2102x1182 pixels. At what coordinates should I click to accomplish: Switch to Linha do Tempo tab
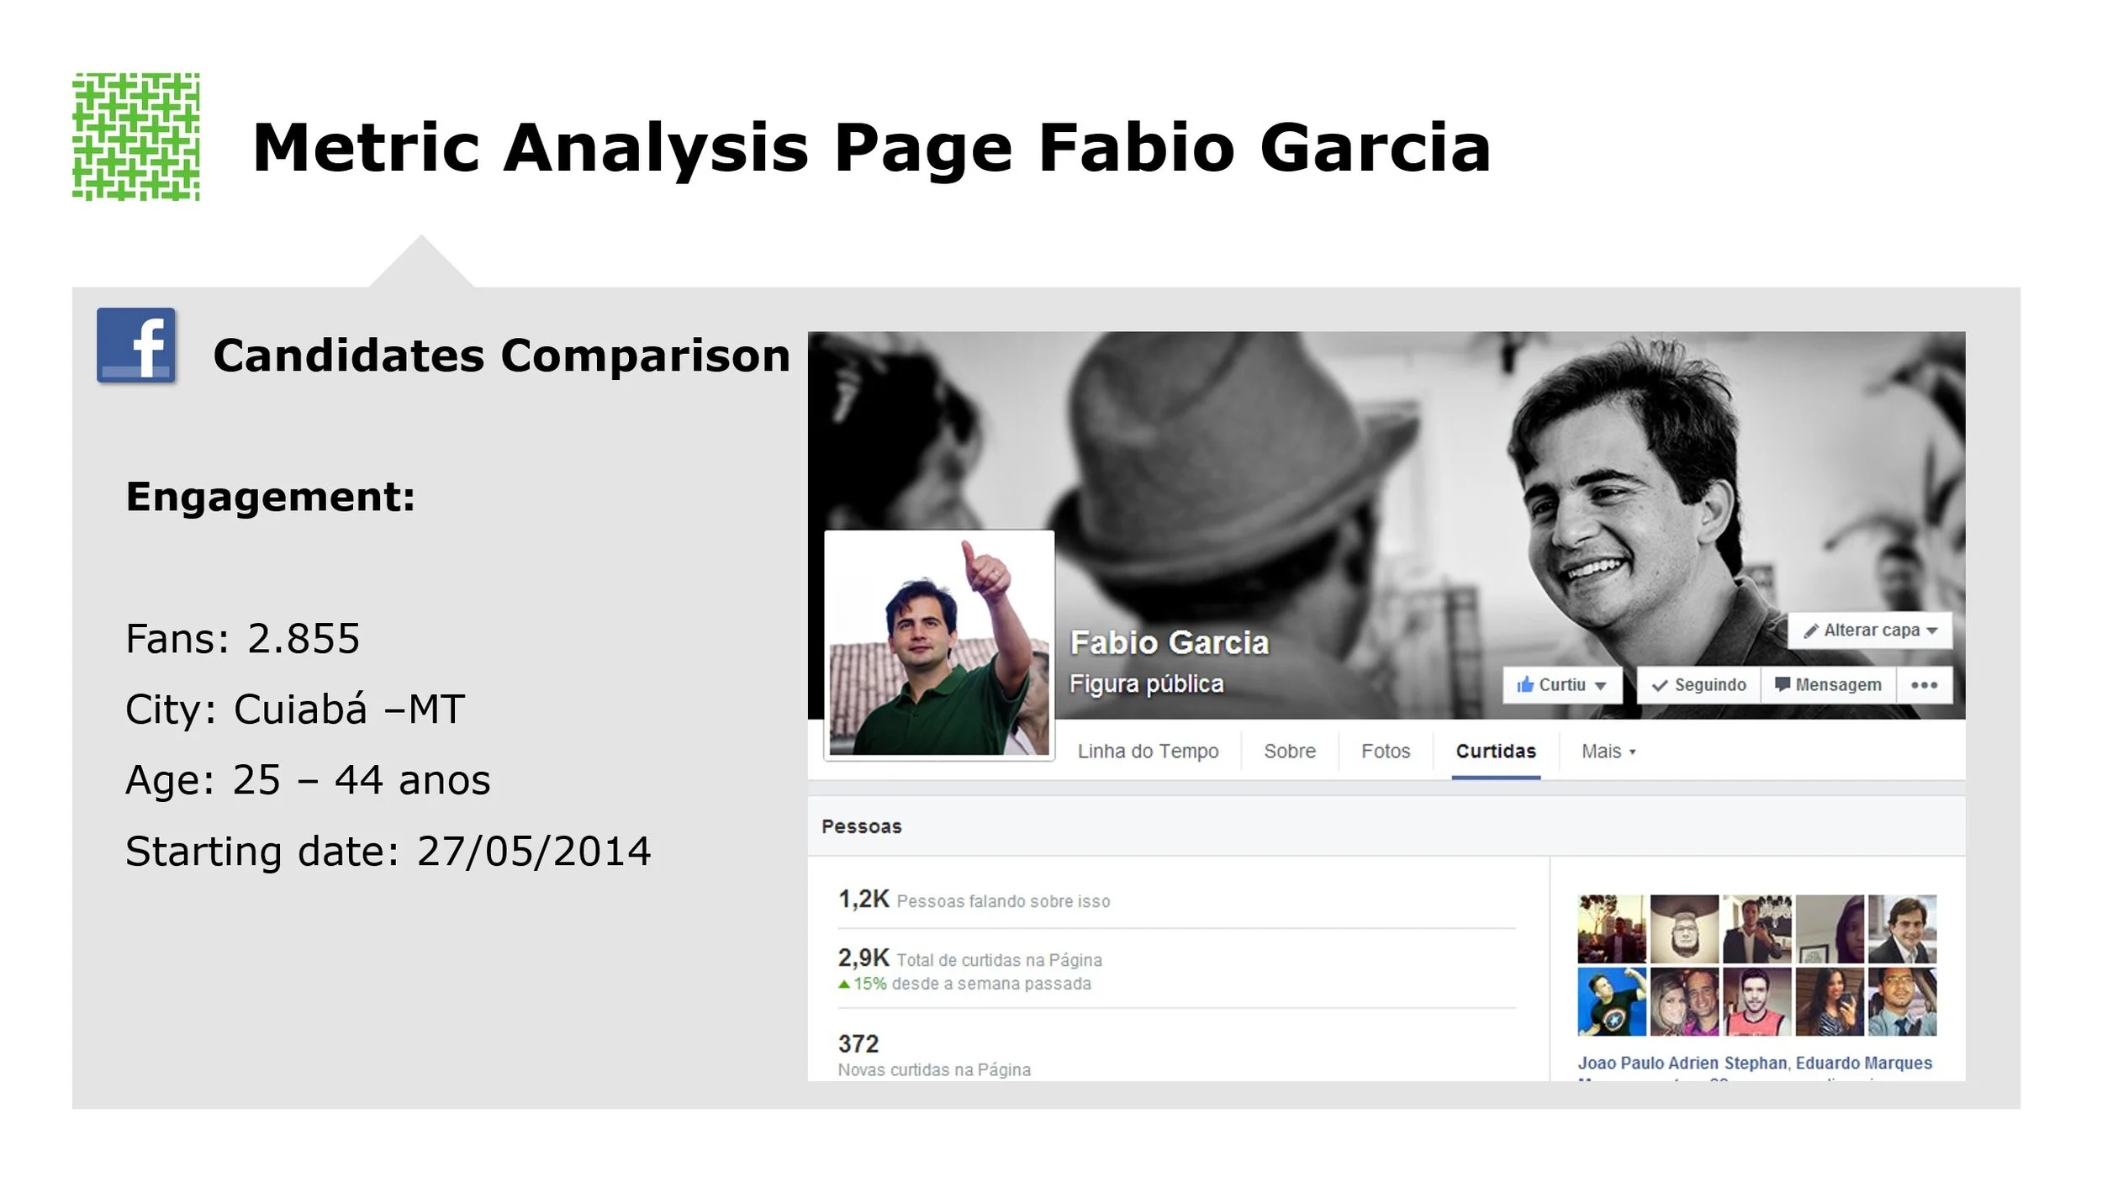click(1148, 752)
